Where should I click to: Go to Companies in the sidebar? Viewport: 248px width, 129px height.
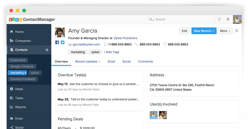click(23, 41)
